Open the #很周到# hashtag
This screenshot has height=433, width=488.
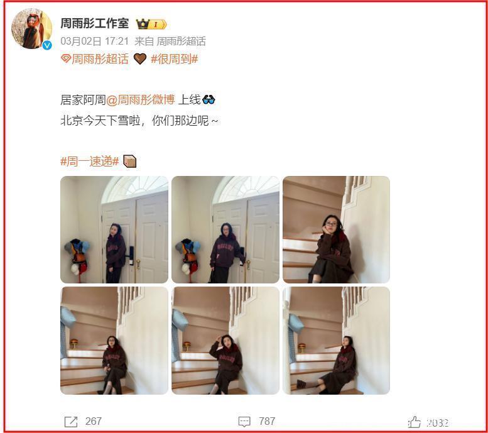tap(175, 58)
